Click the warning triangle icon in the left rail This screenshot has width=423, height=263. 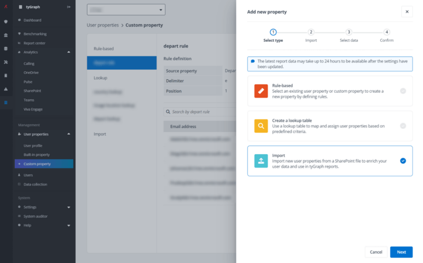tap(6, 89)
